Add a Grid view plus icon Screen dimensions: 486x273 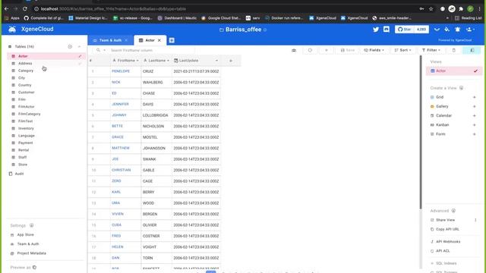click(474, 97)
